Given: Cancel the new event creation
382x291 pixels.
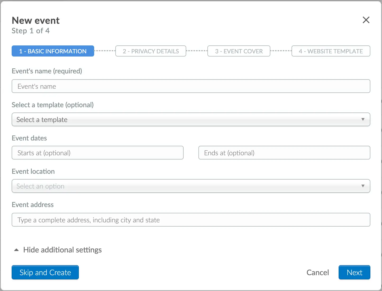Looking at the screenshot, I should [318, 272].
